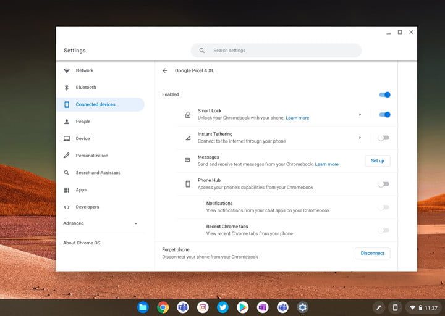Click the Personalization brush icon
This screenshot has width=445, height=316.
pyautogui.click(x=67, y=156)
